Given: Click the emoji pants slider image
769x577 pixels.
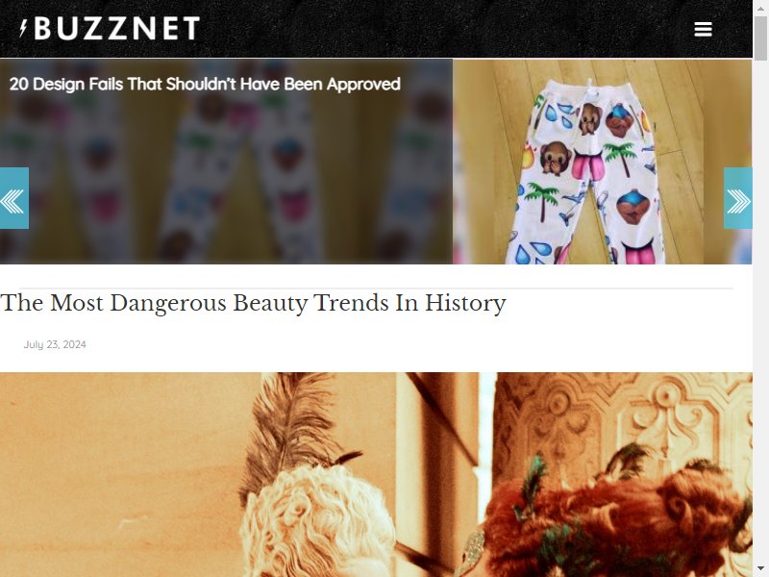Looking at the screenshot, I should tap(603, 162).
